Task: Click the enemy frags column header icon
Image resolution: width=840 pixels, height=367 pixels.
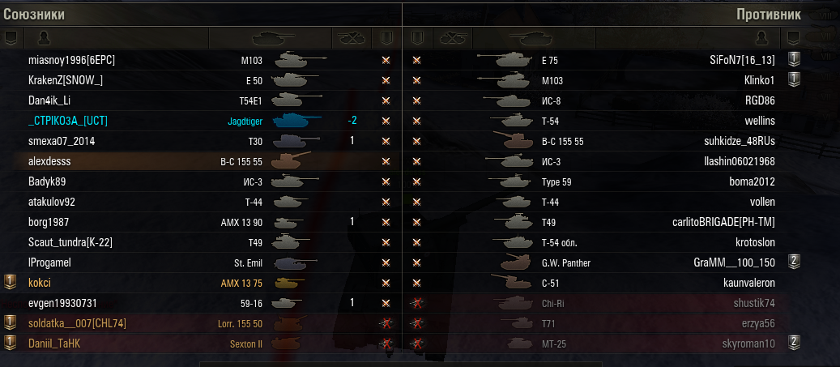Action: (454, 37)
